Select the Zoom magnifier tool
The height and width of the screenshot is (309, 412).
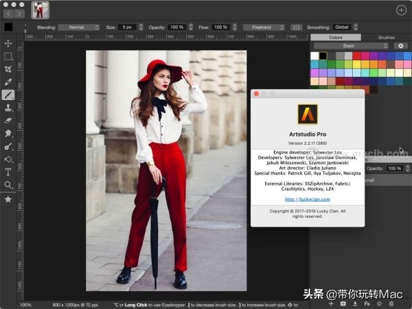point(8,185)
